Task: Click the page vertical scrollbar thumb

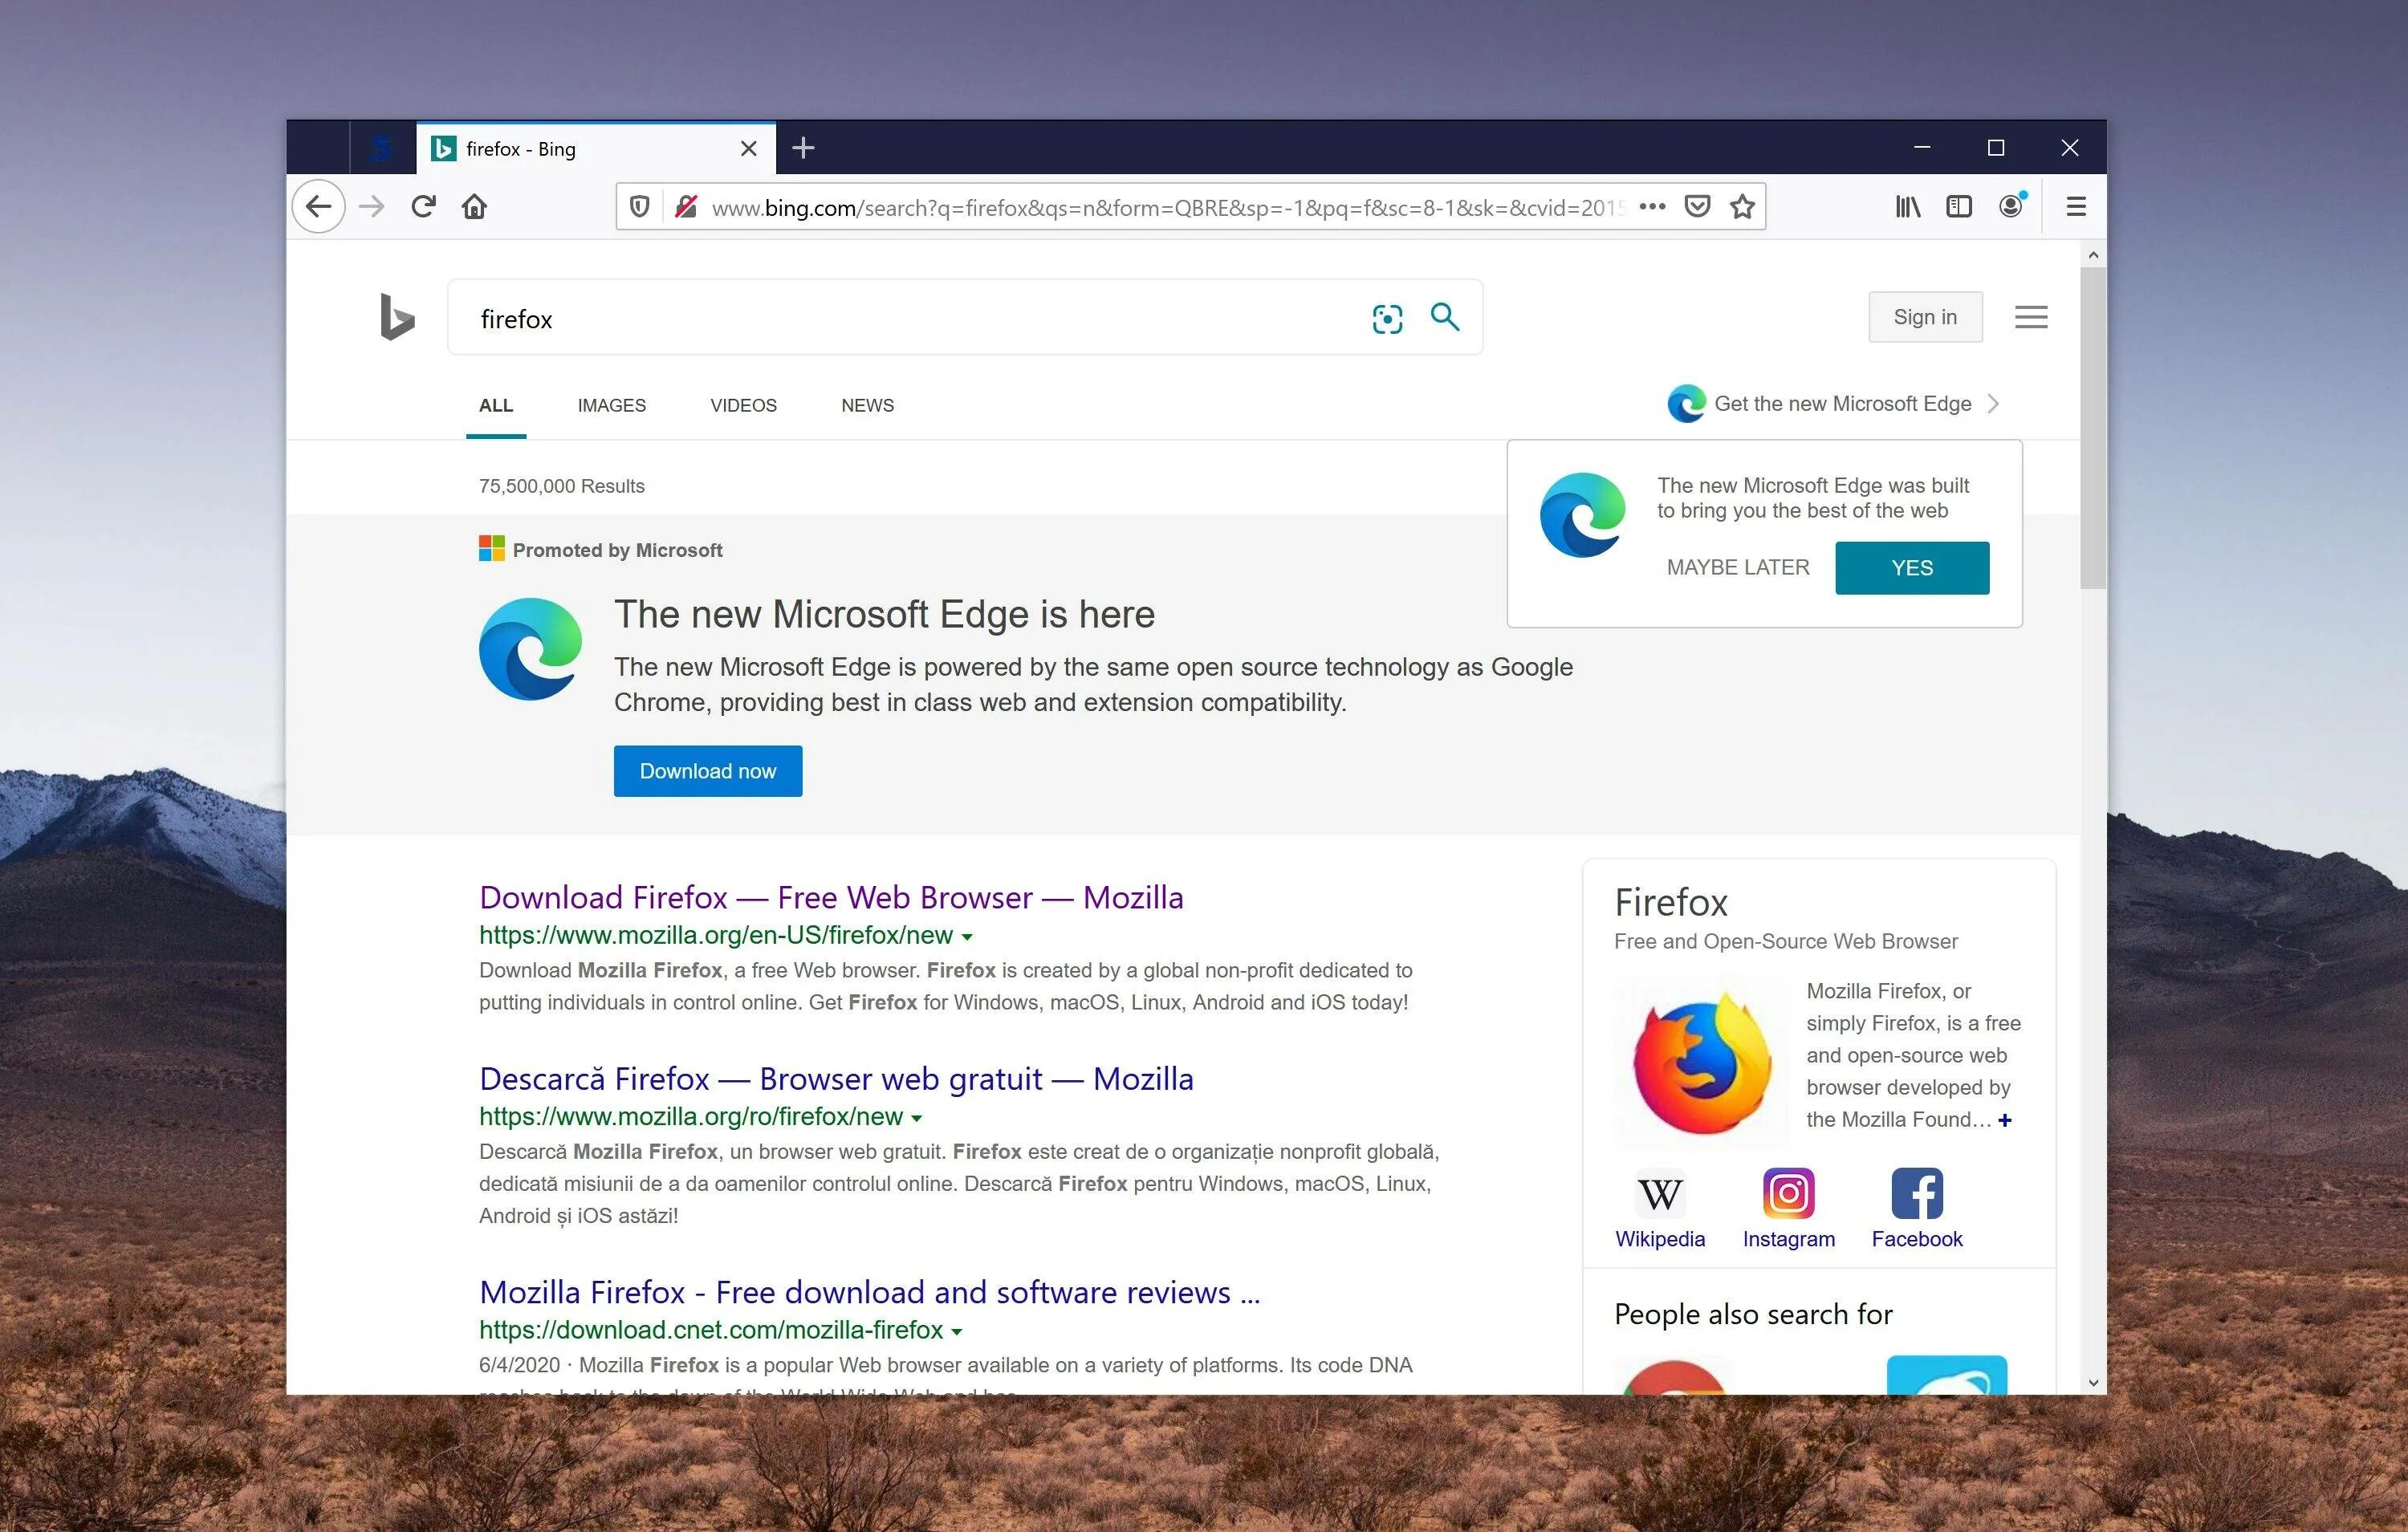Action: (x=2093, y=428)
